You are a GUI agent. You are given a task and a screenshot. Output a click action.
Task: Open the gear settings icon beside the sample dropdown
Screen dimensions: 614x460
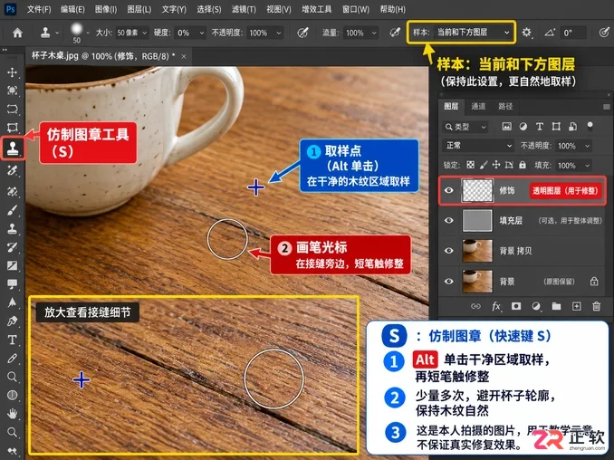point(527,32)
